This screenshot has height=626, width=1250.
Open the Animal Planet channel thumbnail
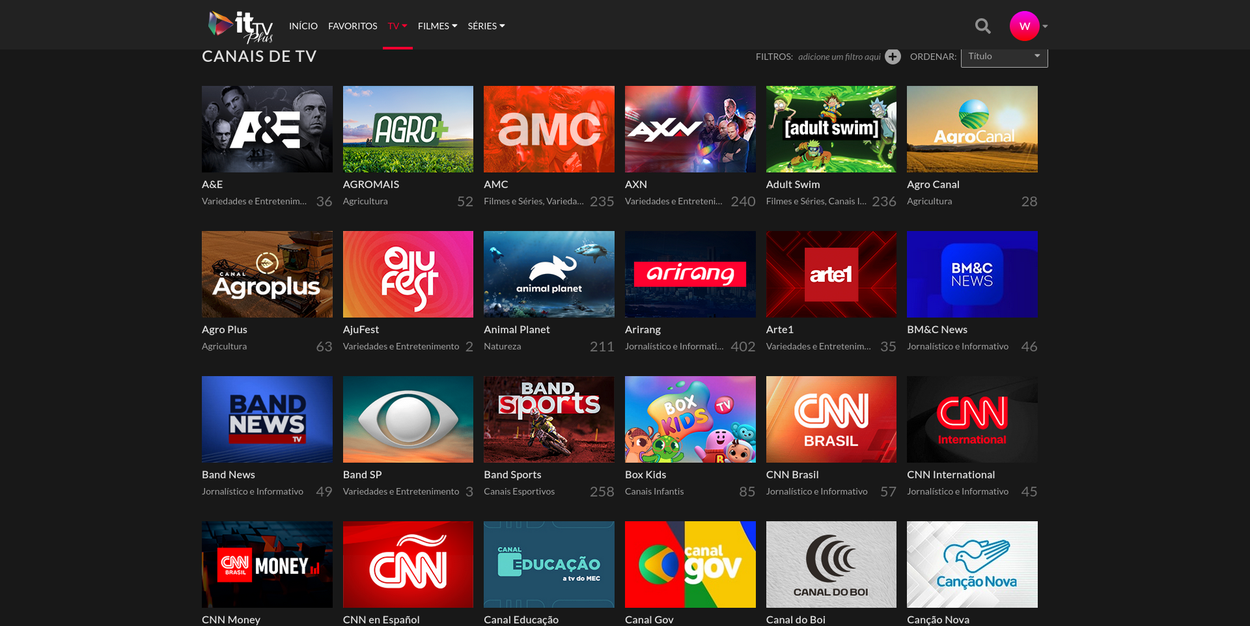(549, 274)
